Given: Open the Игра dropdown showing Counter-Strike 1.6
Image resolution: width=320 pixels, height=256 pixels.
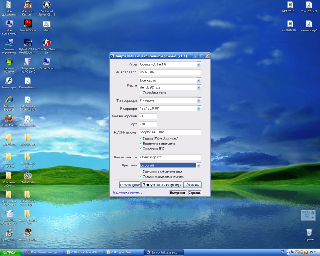Looking at the screenshot, I should point(170,64).
